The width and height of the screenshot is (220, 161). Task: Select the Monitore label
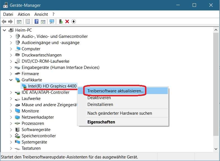click(30, 111)
